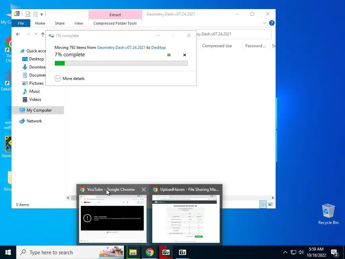Open Pictures in navigation pane
Screen dimensions: 345x259
click(33, 83)
